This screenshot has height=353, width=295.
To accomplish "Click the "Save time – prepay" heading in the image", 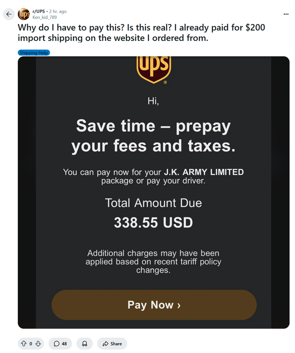I will pos(153,126).
